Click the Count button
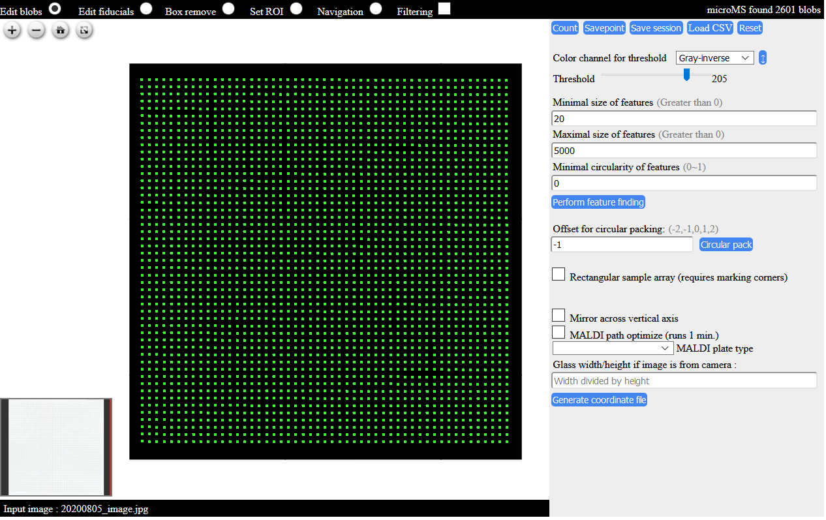826x520 pixels. point(565,28)
